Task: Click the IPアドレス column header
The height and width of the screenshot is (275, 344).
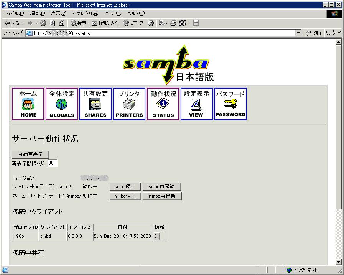Action: [80, 227]
